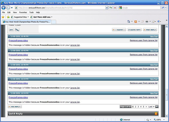This screenshot has width=169, height=122.
Task: Click the orange RSS feeds icon
Action: pos(135,22)
